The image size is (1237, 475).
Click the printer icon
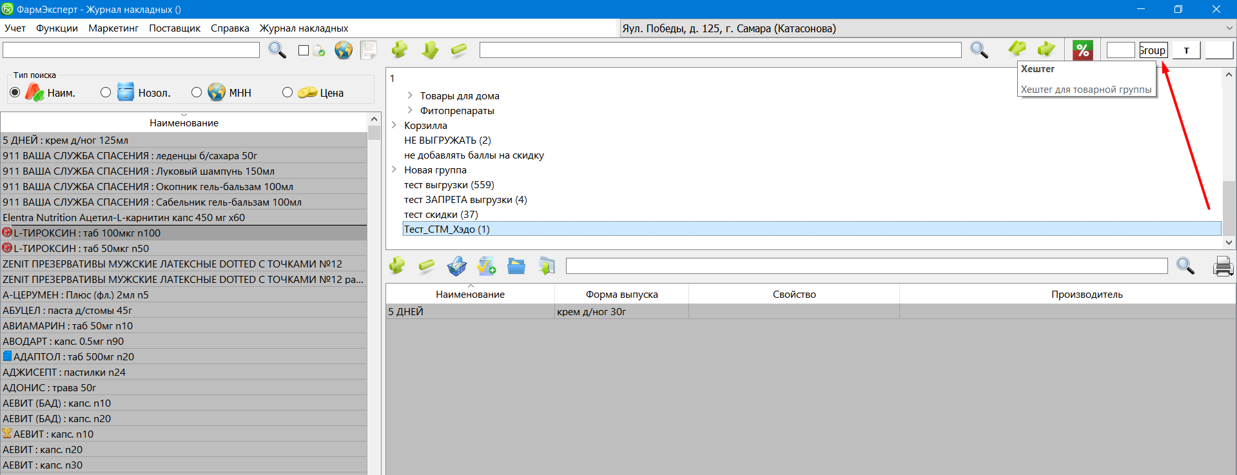click(x=1223, y=266)
